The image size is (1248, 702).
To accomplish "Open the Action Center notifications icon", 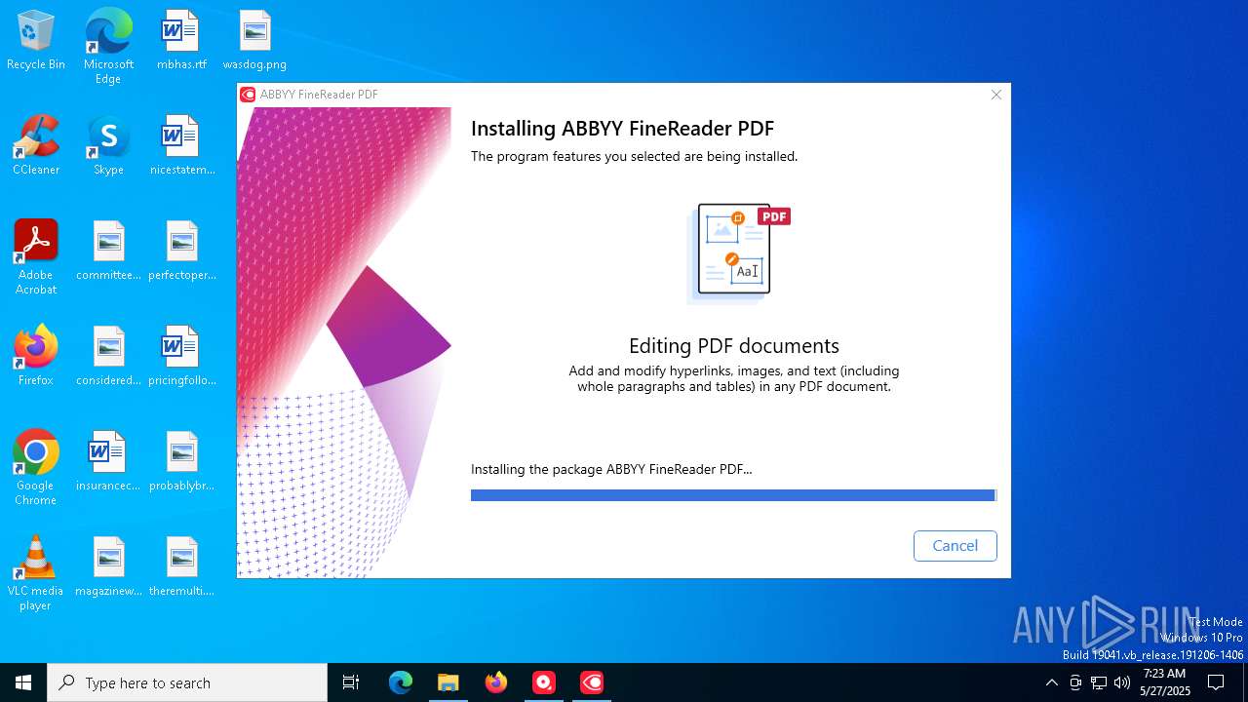I will pos(1216,682).
